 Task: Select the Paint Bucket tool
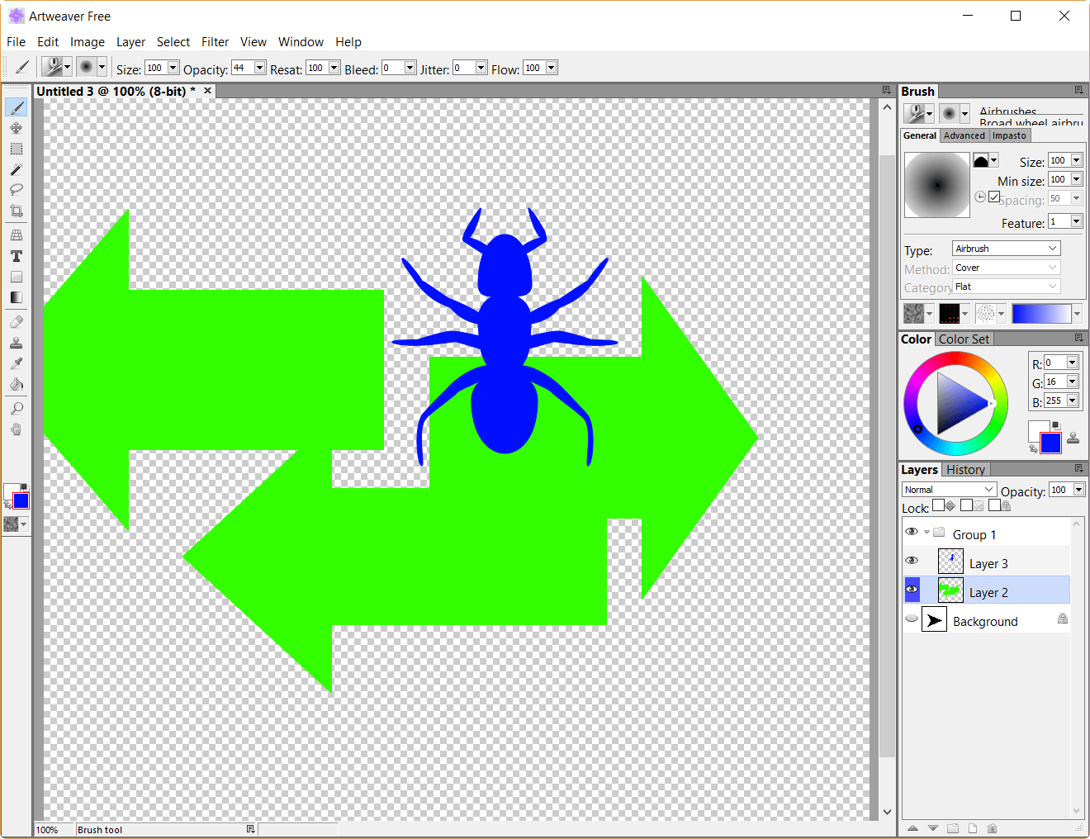[x=17, y=384]
